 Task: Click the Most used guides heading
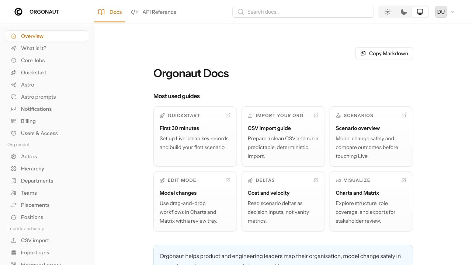tap(177, 96)
